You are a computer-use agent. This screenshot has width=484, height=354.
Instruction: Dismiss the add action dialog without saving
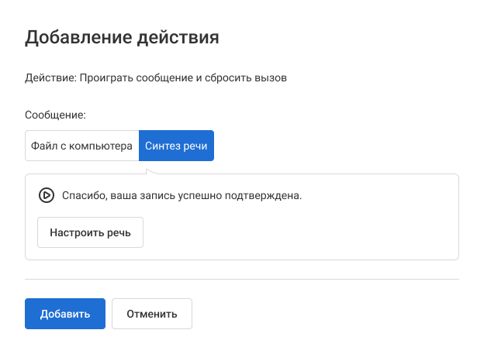point(152,314)
